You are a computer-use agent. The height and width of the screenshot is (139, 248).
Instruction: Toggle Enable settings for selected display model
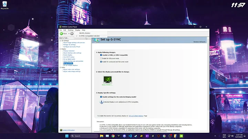[101, 97]
